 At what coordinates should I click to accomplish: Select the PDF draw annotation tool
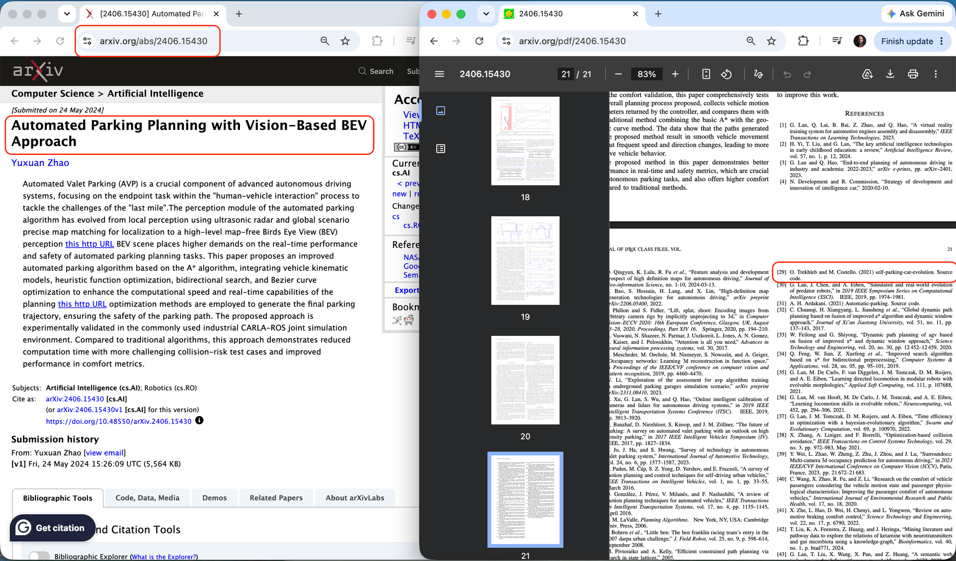tap(758, 74)
